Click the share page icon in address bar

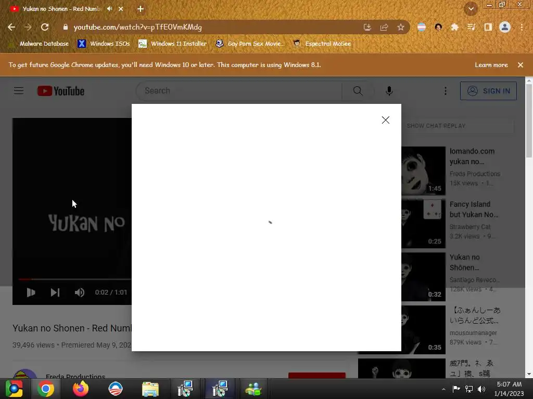(384, 27)
